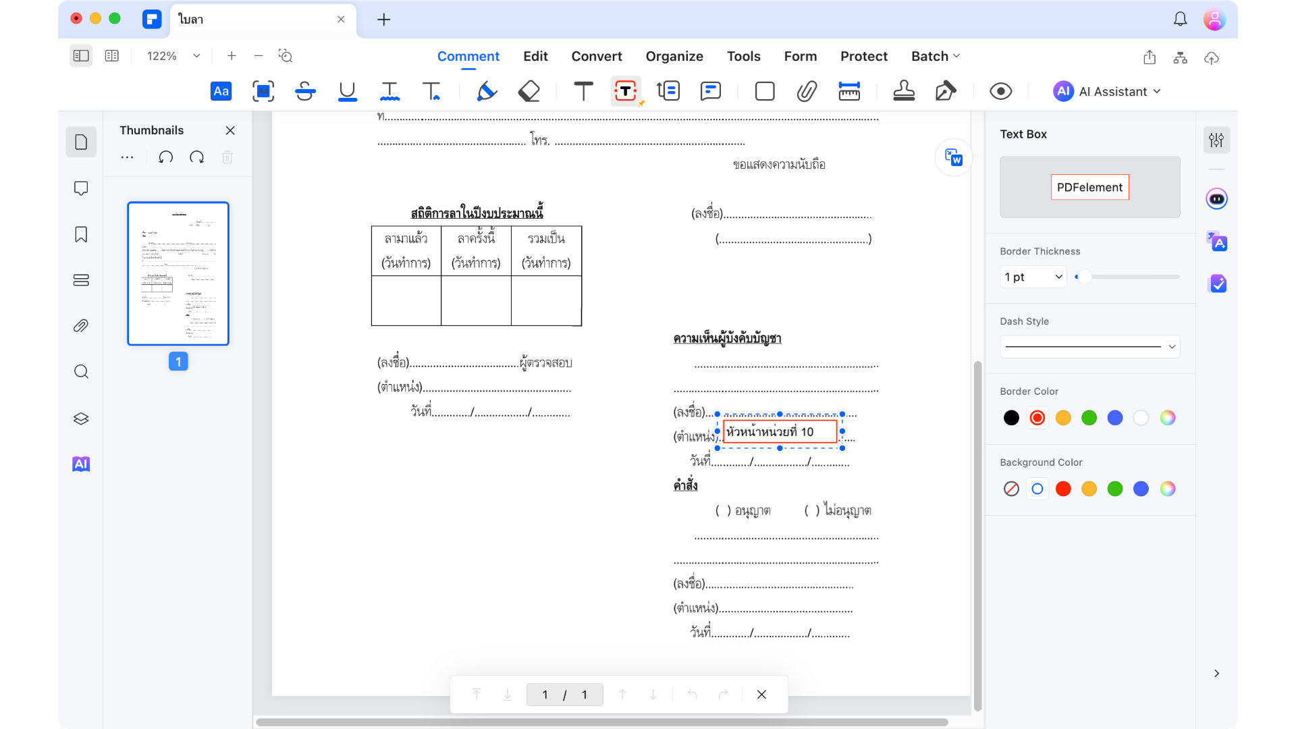
Task: Select the Stamp tool
Action: tap(904, 91)
